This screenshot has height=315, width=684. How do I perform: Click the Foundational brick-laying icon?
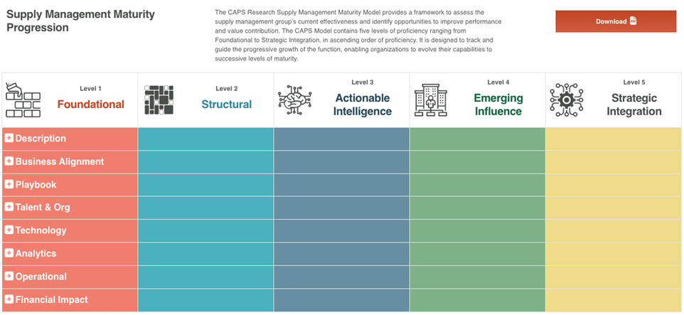click(x=23, y=99)
